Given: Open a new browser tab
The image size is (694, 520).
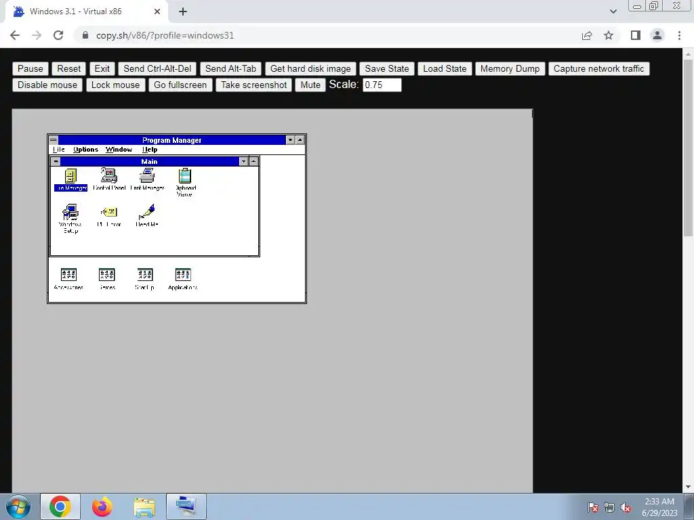Looking at the screenshot, I should click(x=183, y=12).
